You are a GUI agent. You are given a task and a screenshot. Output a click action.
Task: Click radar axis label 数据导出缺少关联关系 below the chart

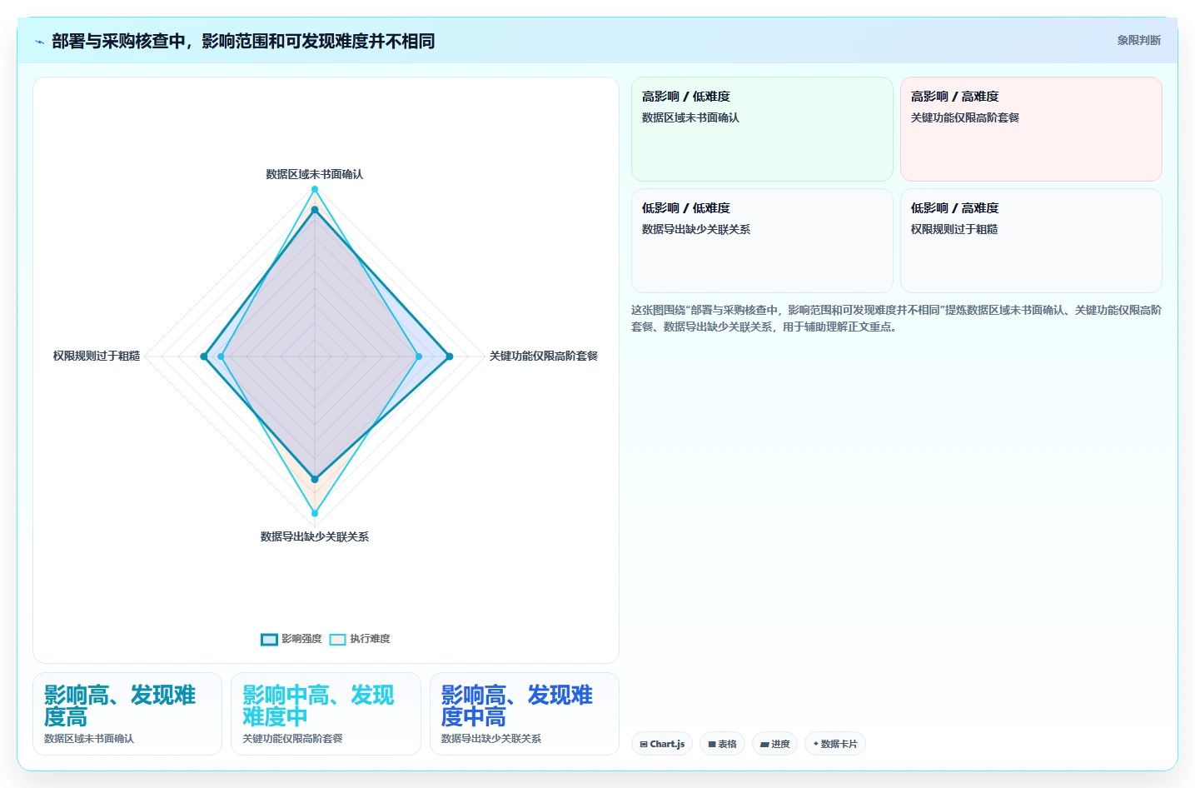[314, 536]
